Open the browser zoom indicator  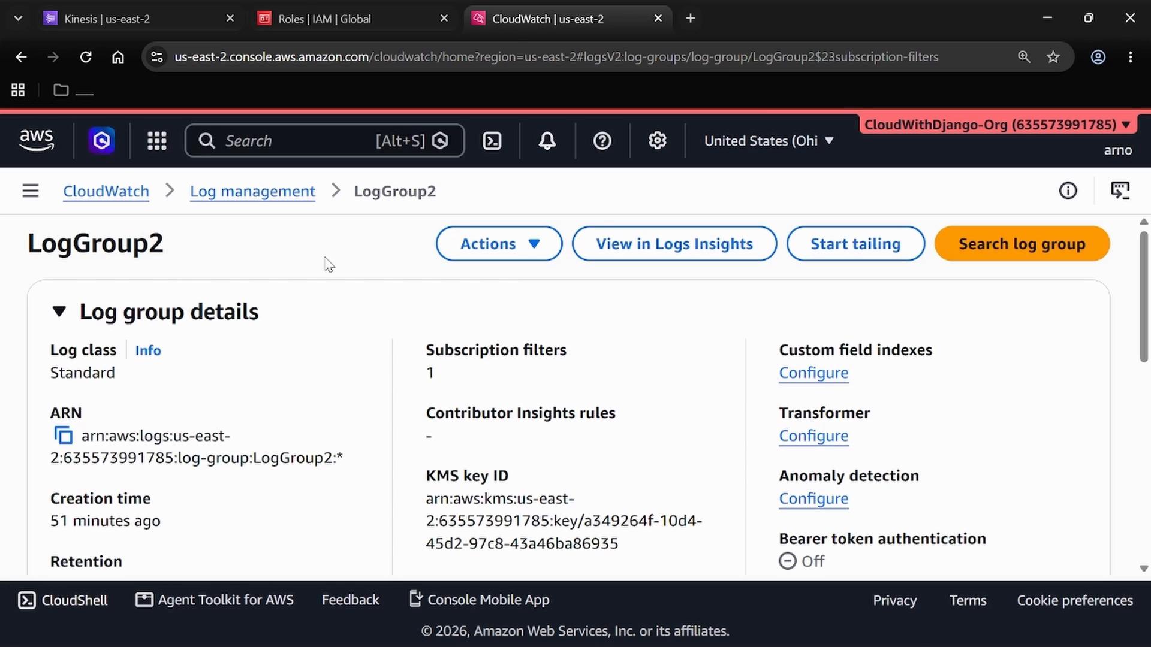[1024, 57]
